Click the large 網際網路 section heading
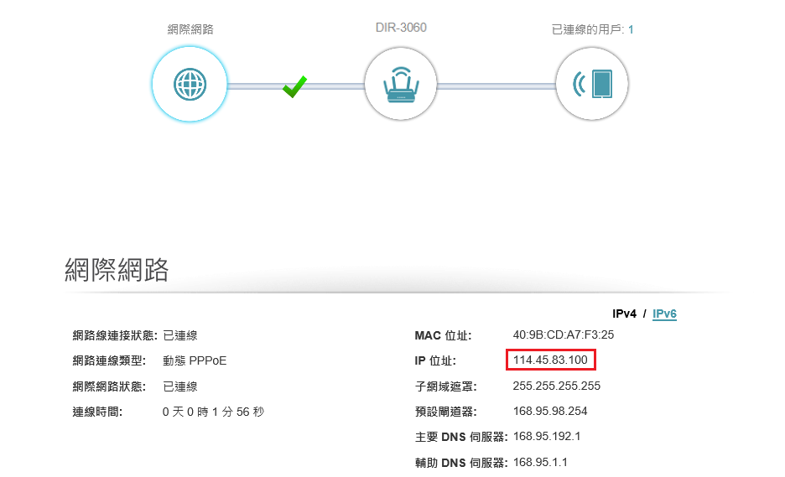 [117, 270]
